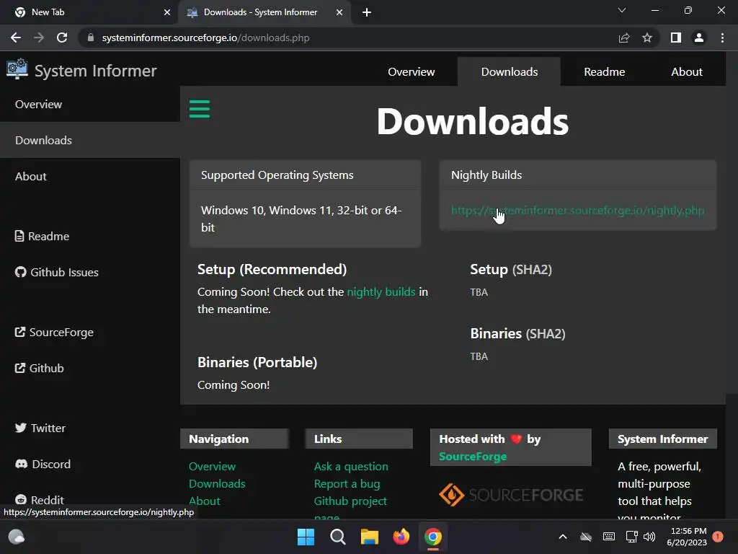Click the Reddit icon in sidebar
The width and height of the screenshot is (738, 554).
click(x=21, y=499)
